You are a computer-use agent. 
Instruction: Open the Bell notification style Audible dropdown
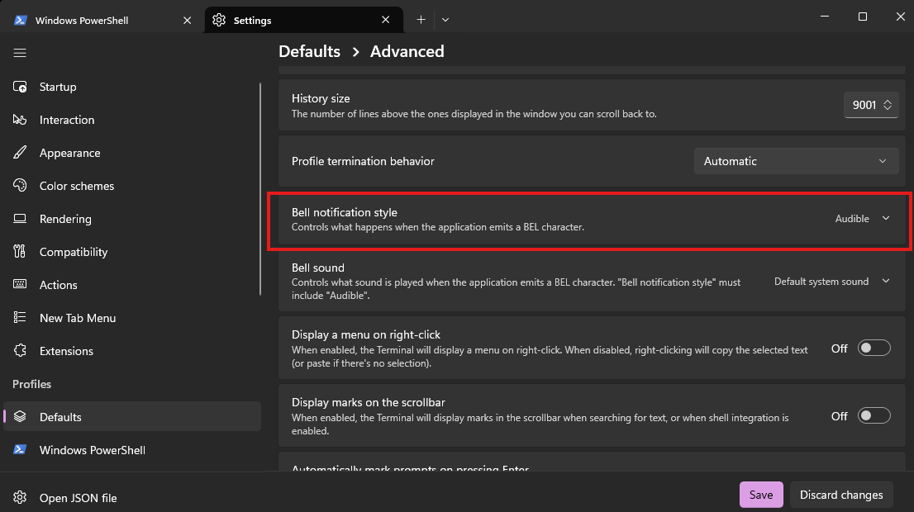863,219
